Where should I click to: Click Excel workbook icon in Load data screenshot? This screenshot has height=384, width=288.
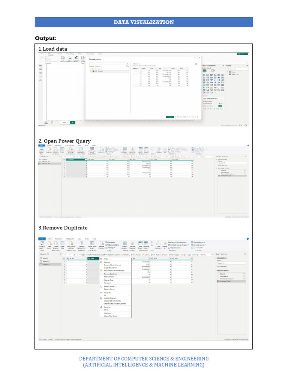(69, 58)
